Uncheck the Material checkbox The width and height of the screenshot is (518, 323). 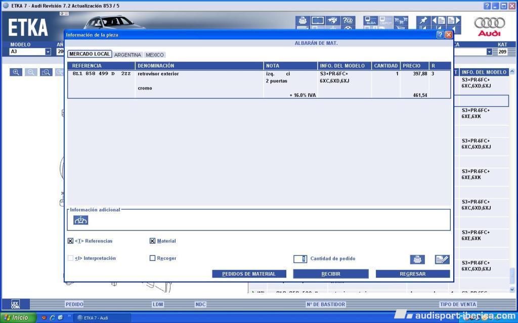(152, 241)
